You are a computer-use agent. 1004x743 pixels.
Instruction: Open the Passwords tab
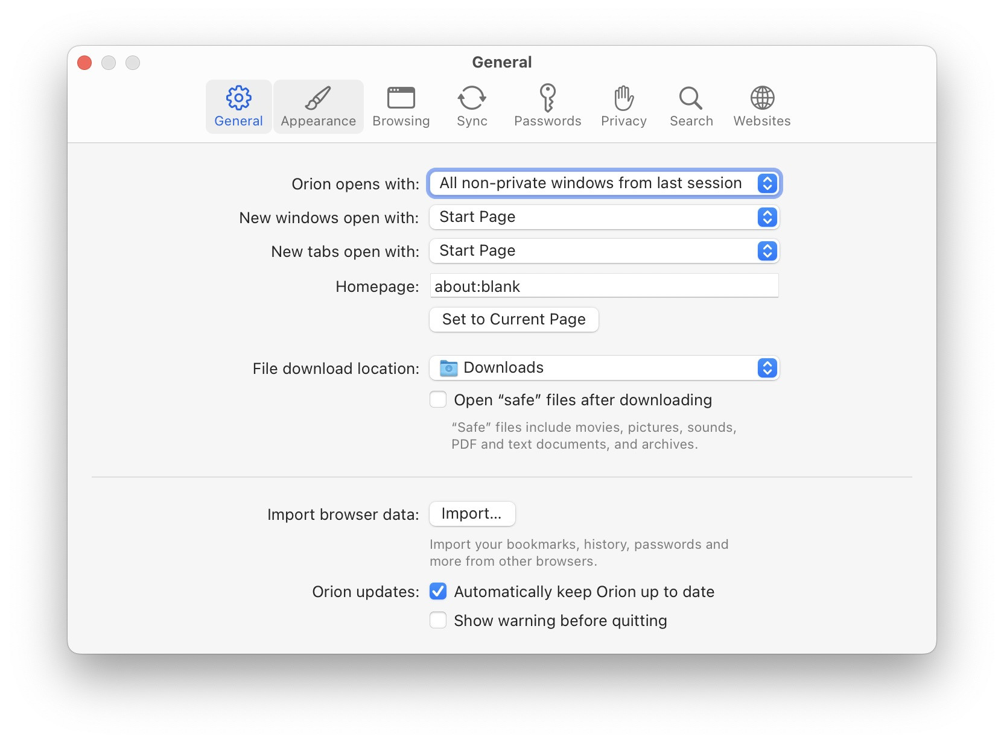548,107
